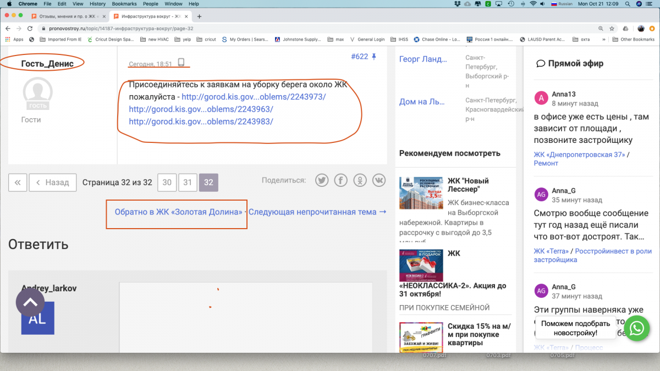Screen dimensions: 660x371
Task: Reload the current page
Action: click(30, 29)
